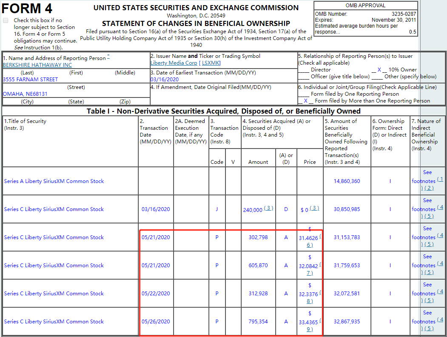Click the 32,867,935 owned amount
447x337 pixels.
347,322
